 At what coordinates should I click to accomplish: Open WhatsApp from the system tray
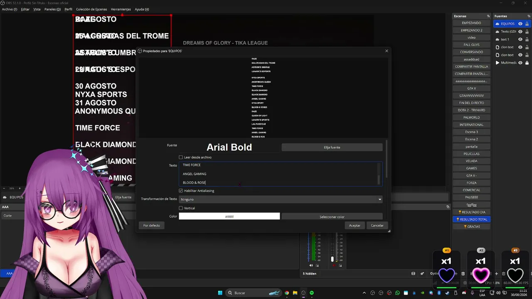tap(397, 293)
